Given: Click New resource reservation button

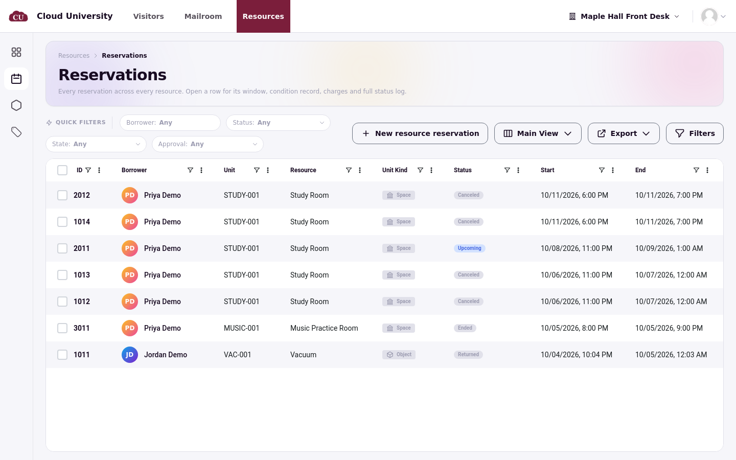Looking at the screenshot, I should coord(420,133).
